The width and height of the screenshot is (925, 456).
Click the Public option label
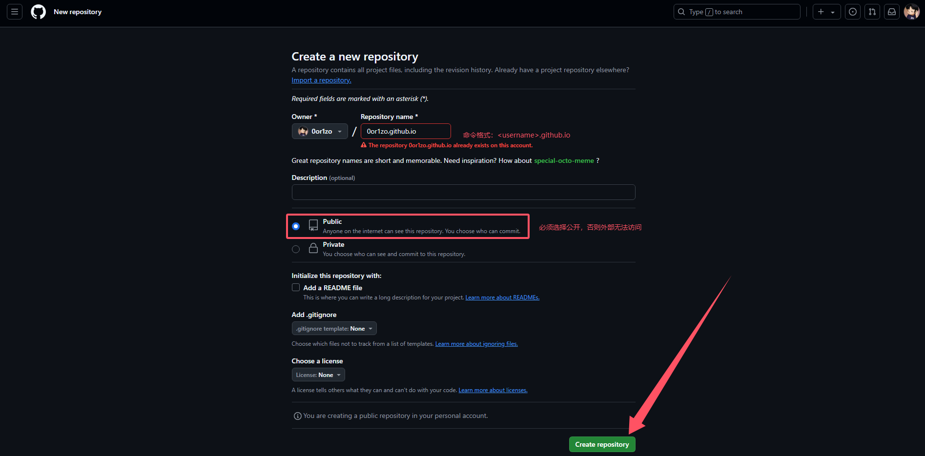(x=332, y=221)
